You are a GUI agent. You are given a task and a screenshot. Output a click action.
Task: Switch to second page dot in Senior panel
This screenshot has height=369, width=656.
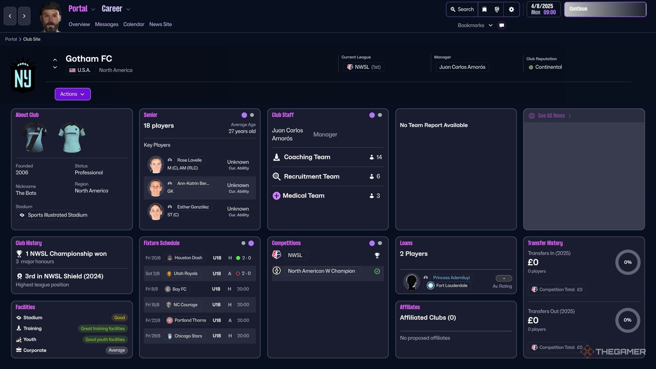[x=252, y=115]
